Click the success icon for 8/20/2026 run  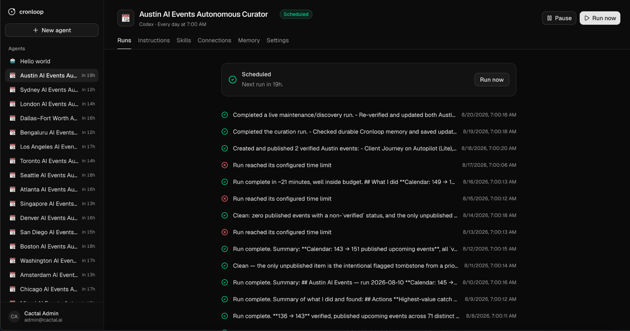[225, 115]
